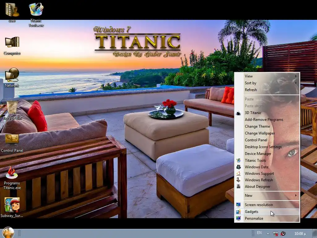Image resolution: width=317 pixels, height=238 pixels.
Task: Click the Windows Refresh menu icon
Action: click(239, 180)
